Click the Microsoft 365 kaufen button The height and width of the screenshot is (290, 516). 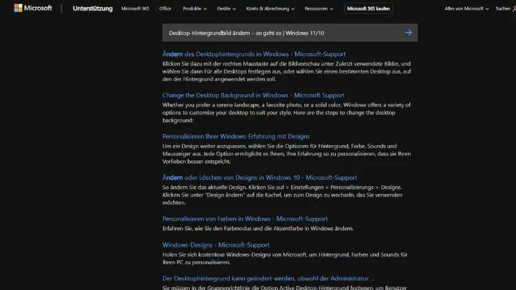368,8
